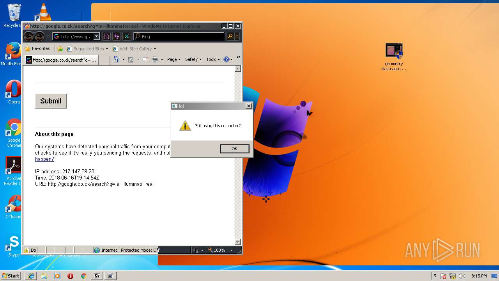This screenshot has height=281, width=499.
Task: Click the Print icon
Action: [x=155, y=59]
